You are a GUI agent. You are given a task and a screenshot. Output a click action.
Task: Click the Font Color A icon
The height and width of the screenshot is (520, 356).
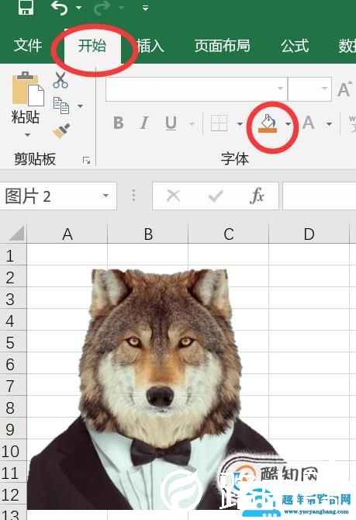[x=308, y=123]
